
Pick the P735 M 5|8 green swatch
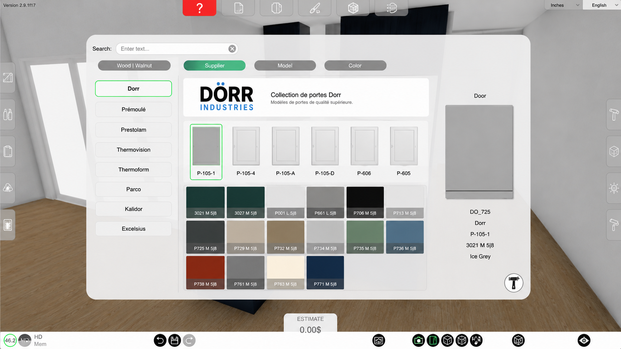(365, 237)
